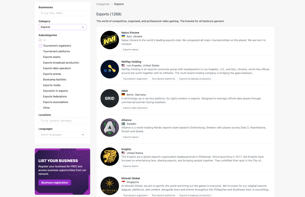305x197 pixels.
Task: Check the Esports teams subcategory
Action: [40, 57]
